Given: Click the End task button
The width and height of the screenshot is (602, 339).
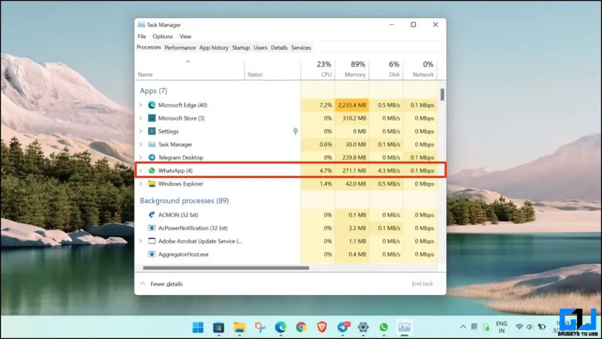Looking at the screenshot, I should [424, 284].
